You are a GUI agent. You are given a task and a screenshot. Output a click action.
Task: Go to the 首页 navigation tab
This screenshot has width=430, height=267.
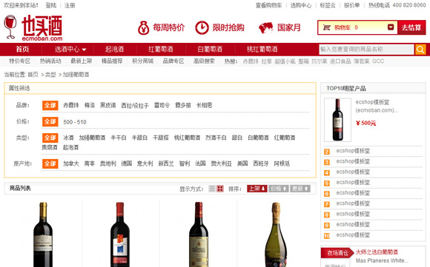[22, 50]
